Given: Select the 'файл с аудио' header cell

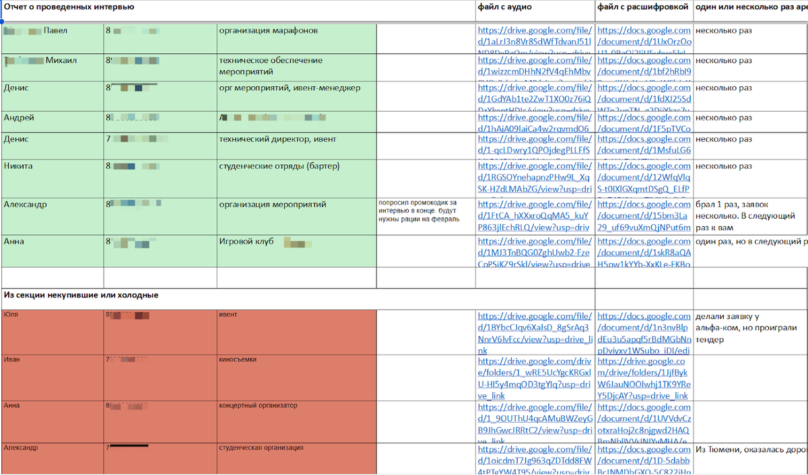Looking at the screenshot, I should pos(535,10).
